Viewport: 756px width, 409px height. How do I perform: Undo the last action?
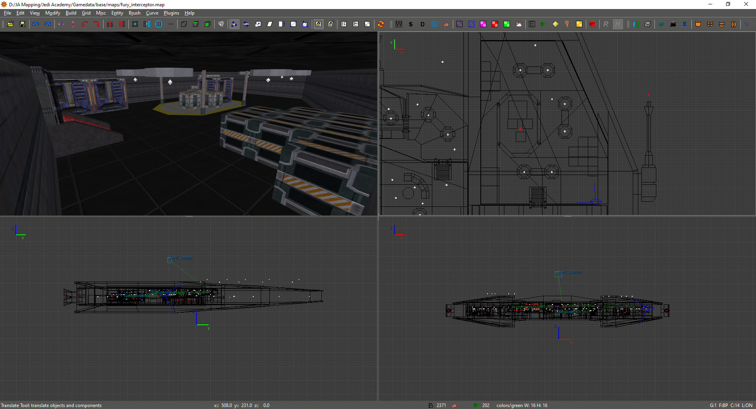36,24
